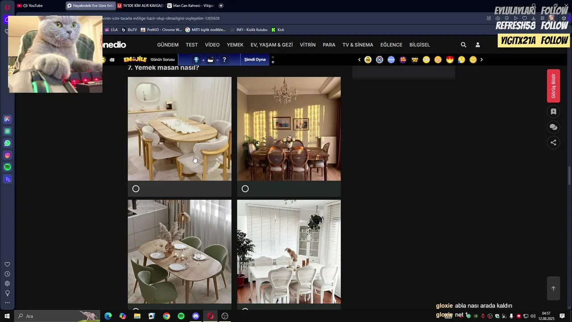Open Settings gear in the Opera sidebar
Image resolution: width=572 pixels, height=322 pixels.
pyautogui.click(x=7, y=284)
